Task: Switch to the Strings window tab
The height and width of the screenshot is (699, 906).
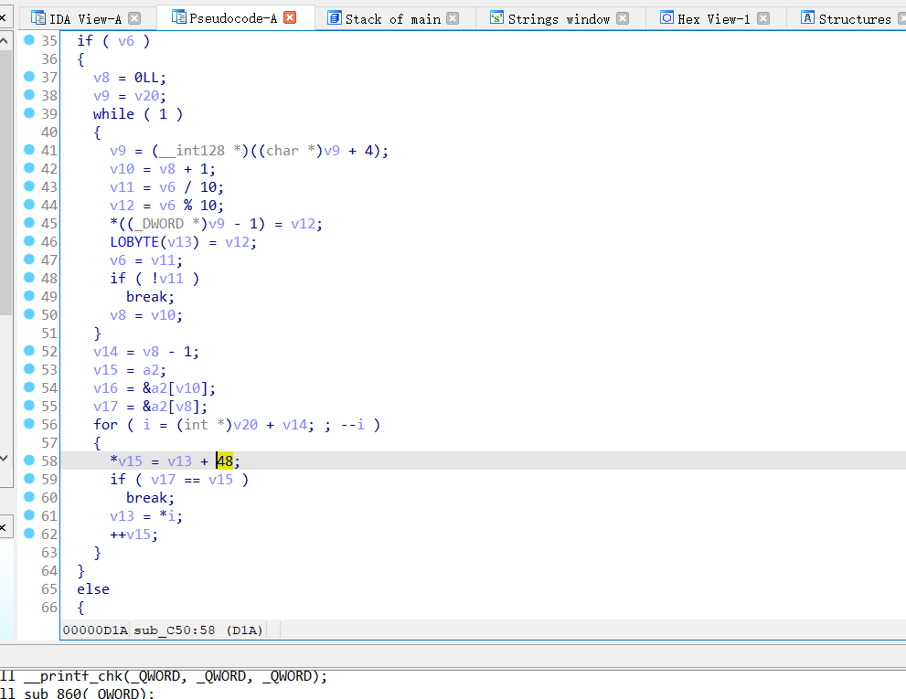Action: pyautogui.click(x=558, y=18)
